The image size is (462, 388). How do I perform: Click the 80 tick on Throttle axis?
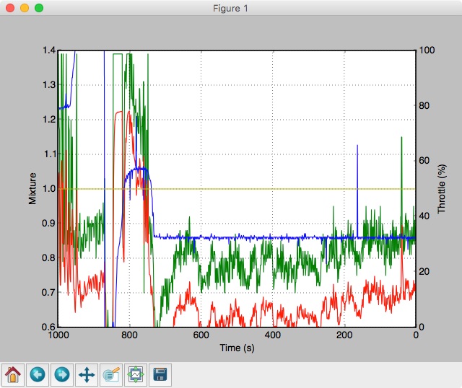(424, 105)
